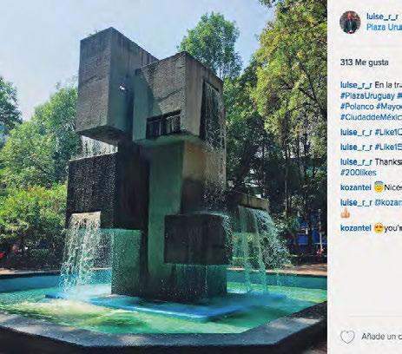Open luise_r_r name on Thanks comment
Viewport: 402px width, 354px height.
click(356, 162)
